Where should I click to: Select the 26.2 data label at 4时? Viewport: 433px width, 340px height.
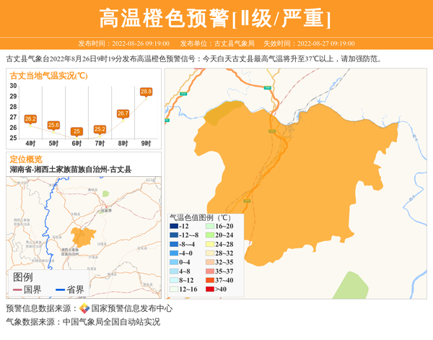(30, 118)
